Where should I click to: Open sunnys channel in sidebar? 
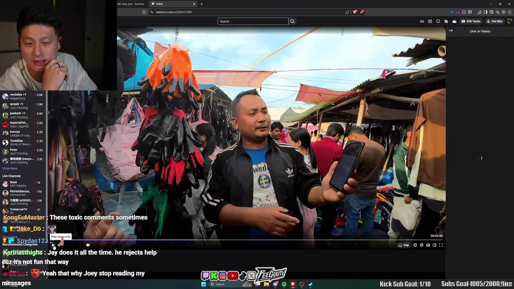23,133
